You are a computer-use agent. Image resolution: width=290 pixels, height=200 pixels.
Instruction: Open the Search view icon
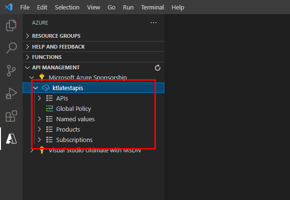click(11, 48)
